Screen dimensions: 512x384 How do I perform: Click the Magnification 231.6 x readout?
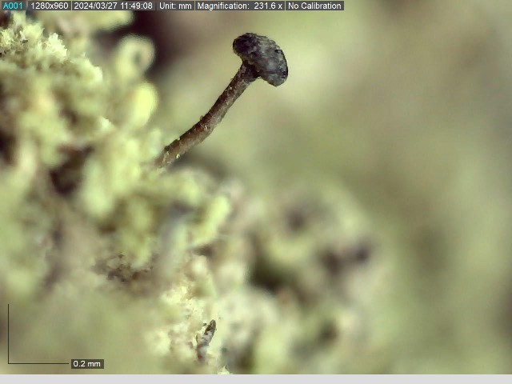pos(240,6)
